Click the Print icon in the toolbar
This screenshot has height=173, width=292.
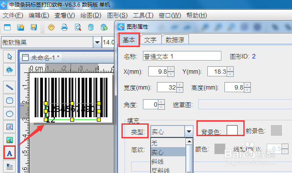(64, 27)
